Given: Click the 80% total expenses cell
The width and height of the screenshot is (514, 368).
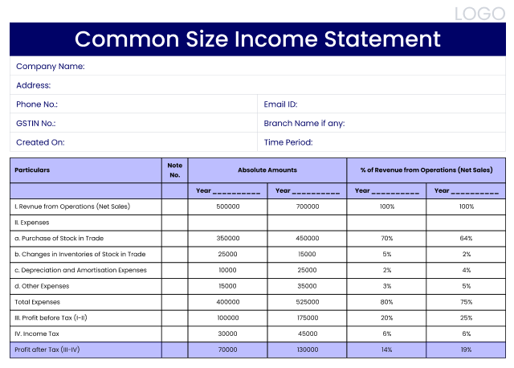Looking at the screenshot, I should point(387,302).
